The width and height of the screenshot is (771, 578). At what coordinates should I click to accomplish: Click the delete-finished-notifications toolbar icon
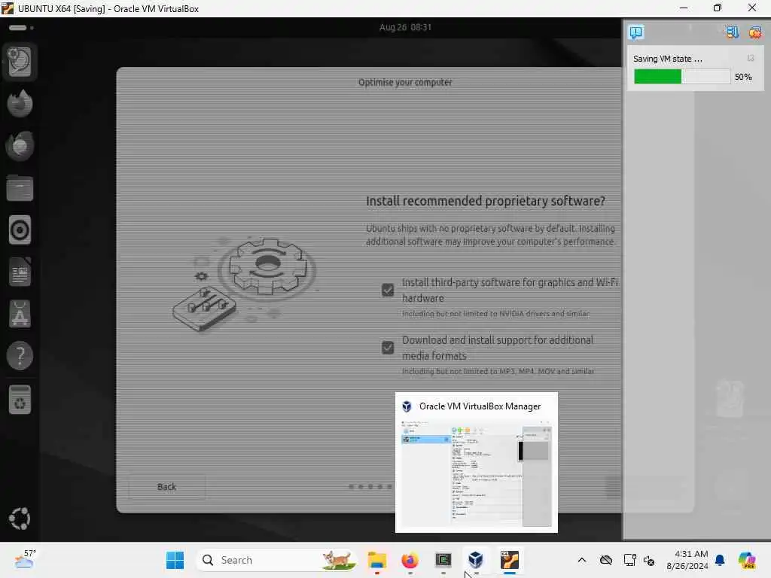click(x=754, y=32)
